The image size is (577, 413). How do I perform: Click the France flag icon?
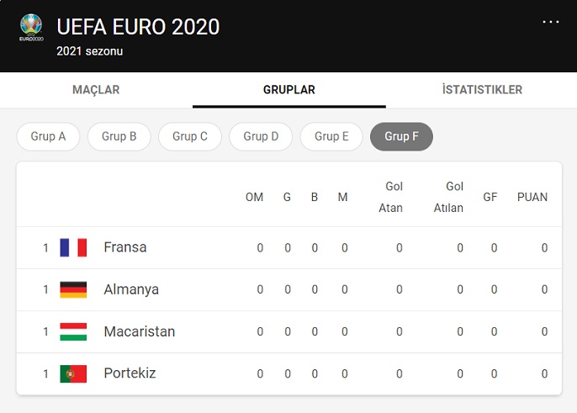click(x=73, y=247)
